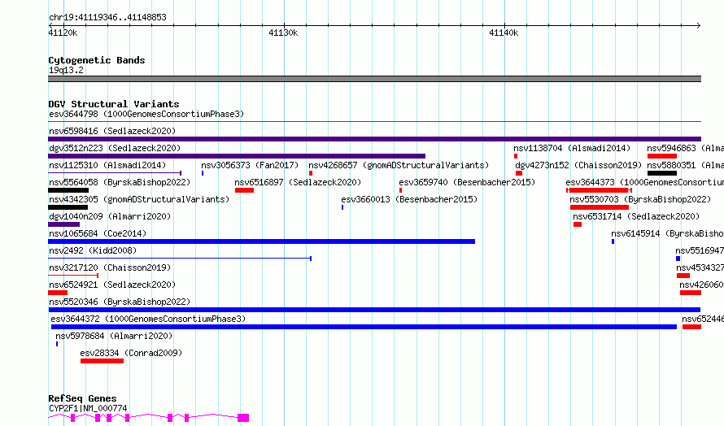Click the chr19:41119346..41148853 region label
Image resolution: width=724 pixels, height=426 pixels.
coord(107,18)
